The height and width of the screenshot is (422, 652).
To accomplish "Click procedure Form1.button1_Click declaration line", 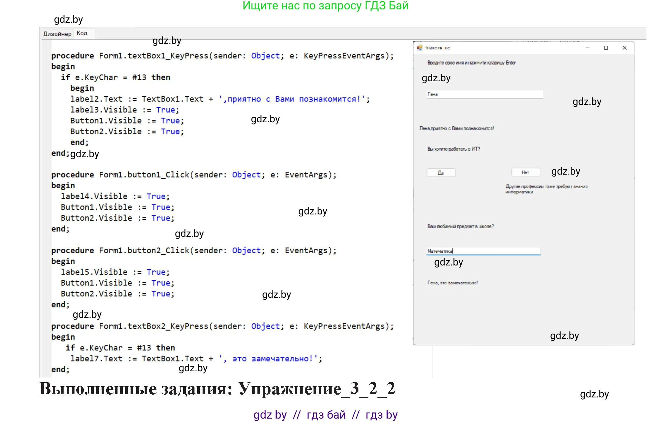I will click(x=193, y=175).
